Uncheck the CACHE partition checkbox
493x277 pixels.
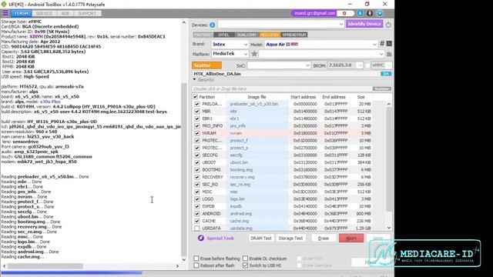pos(197,221)
